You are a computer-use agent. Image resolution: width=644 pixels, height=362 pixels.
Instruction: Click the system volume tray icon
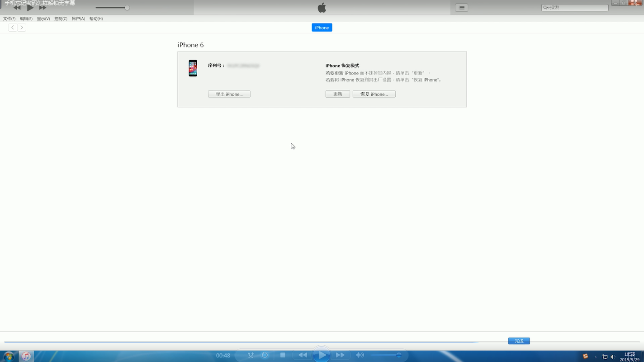[614, 357]
